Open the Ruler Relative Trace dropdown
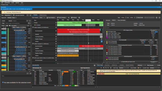 [42, 17]
